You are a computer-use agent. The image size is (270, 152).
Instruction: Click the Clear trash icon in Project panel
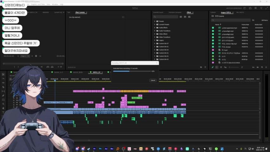click(x=266, y=67)
